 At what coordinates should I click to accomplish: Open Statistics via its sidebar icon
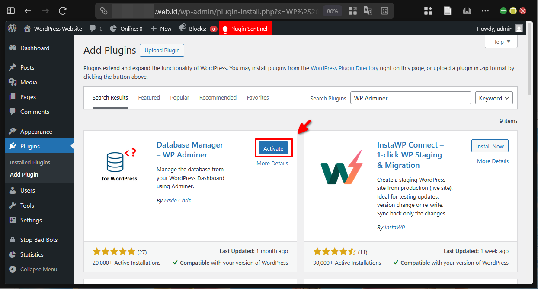(x=12, y=254)
